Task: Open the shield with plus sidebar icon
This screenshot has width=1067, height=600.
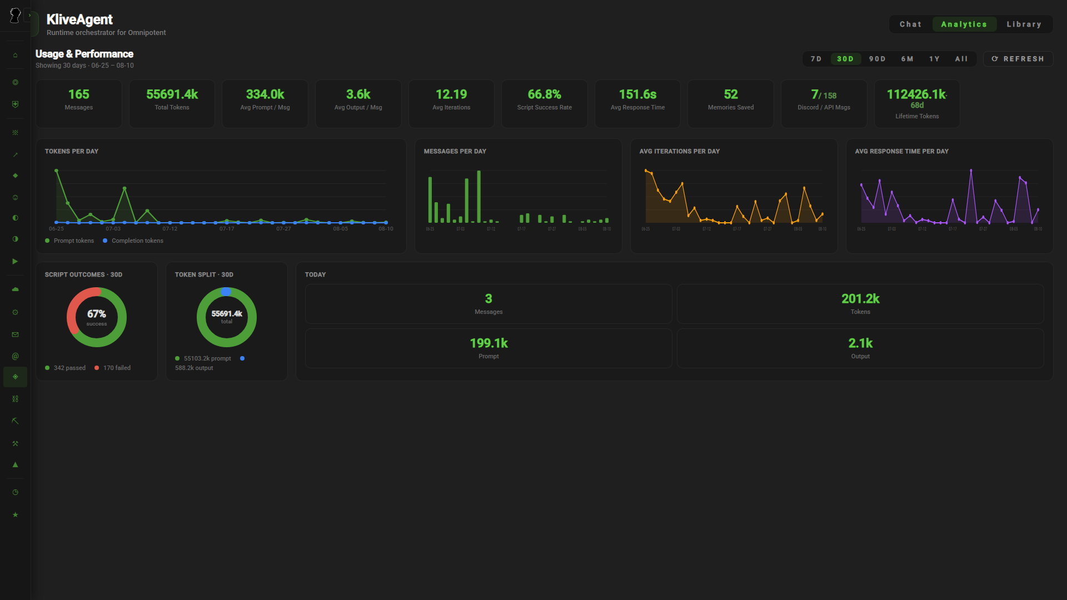Action: coord(15,104)
